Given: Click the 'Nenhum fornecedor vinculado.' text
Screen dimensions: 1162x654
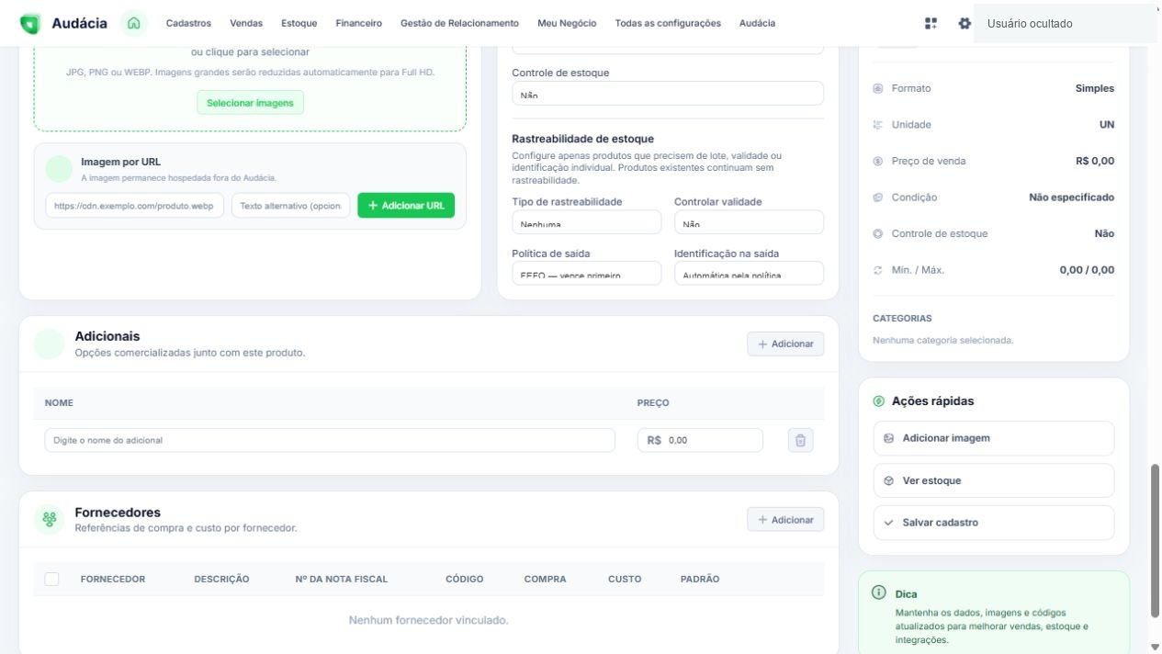Looking at the screenshot, I should point(429,620).
